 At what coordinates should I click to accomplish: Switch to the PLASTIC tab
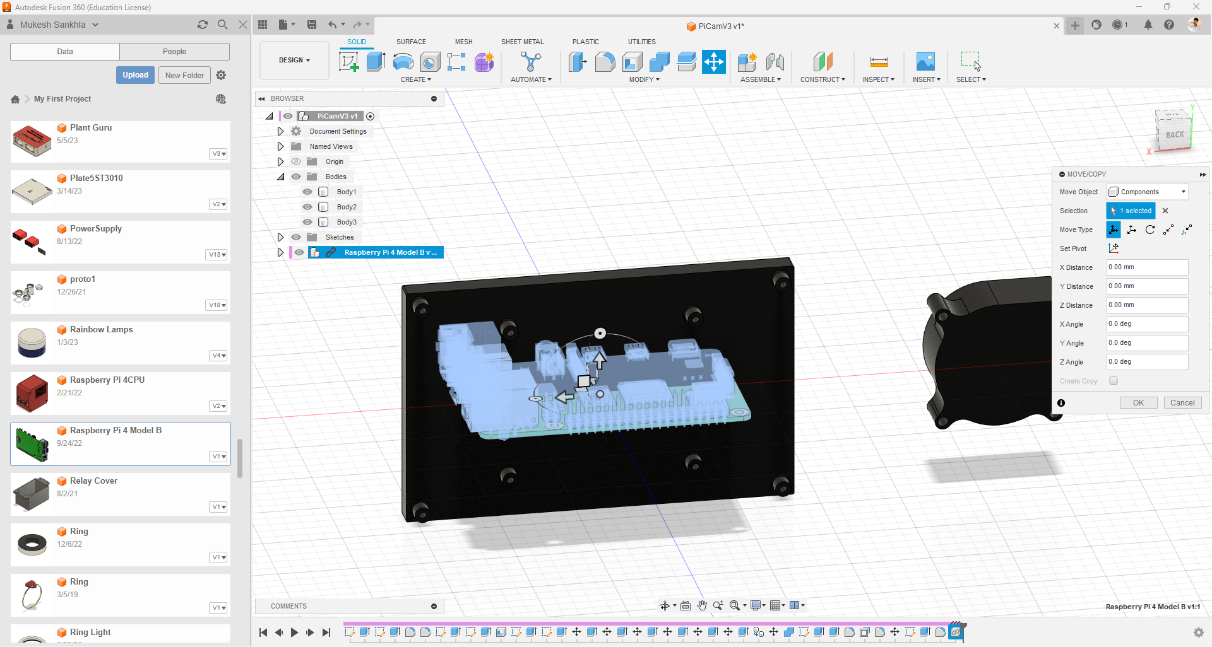(x=586, y=42)
